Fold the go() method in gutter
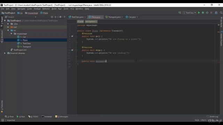The image size is (223, 125). click(76, 36)
